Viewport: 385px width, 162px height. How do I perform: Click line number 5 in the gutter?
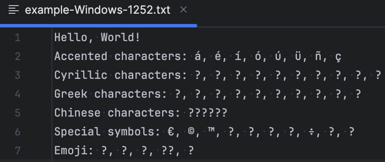pos(18,113)
